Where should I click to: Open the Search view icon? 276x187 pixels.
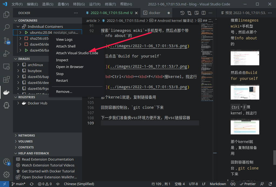(6, 27)
